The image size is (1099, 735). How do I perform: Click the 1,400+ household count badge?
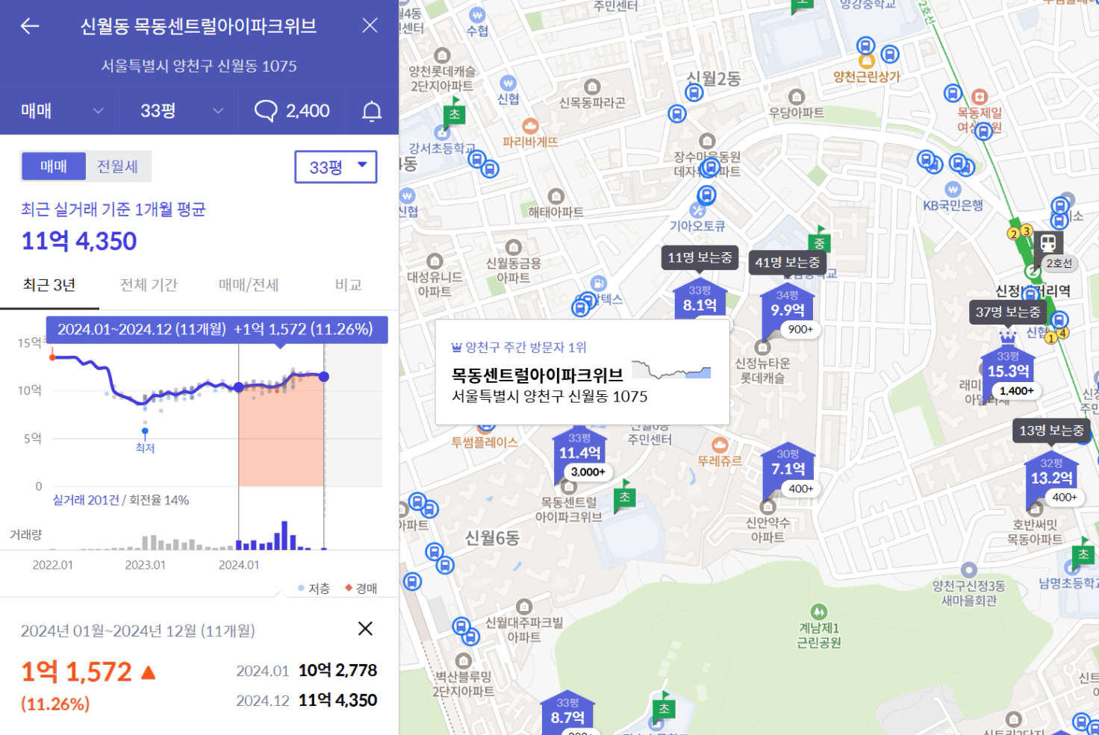[1017, 390]
